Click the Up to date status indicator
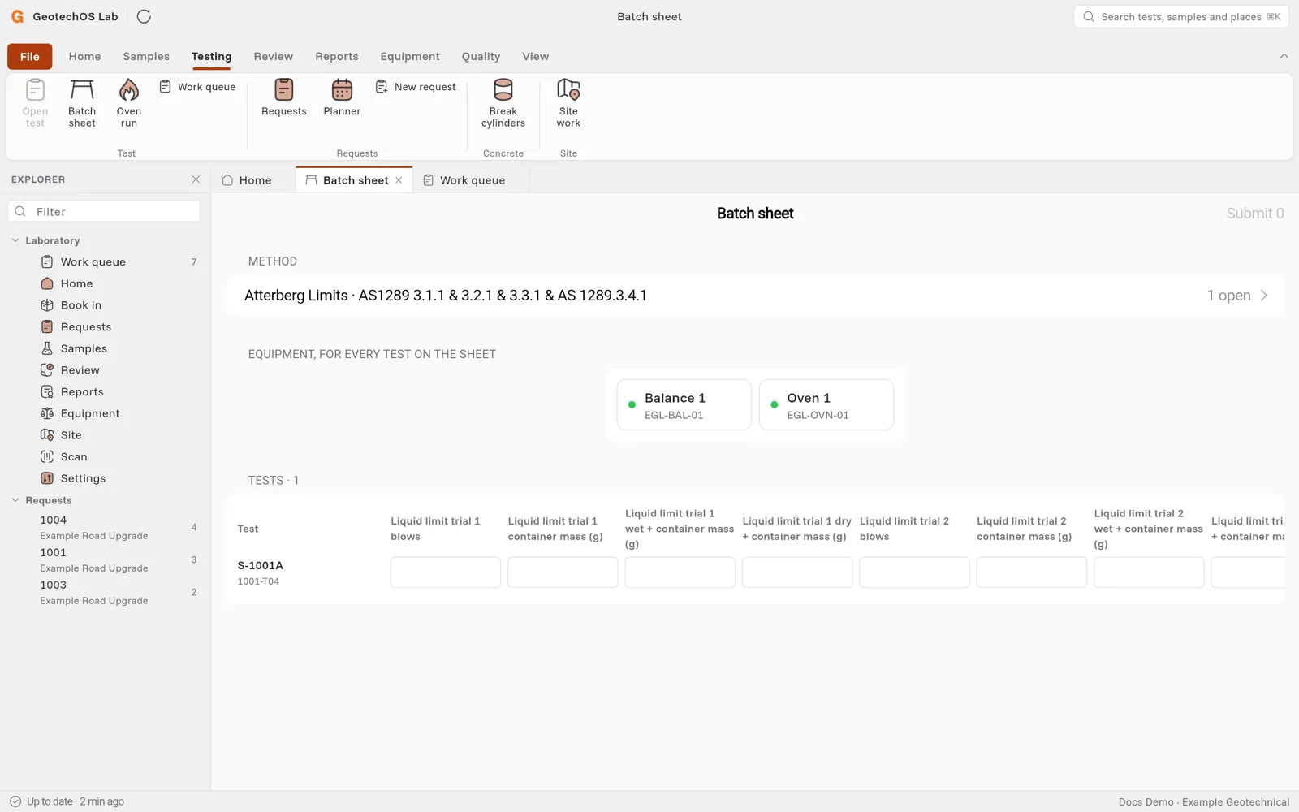Image resolution: width=1299 pixels, height=812 pixels. [67, 801]
